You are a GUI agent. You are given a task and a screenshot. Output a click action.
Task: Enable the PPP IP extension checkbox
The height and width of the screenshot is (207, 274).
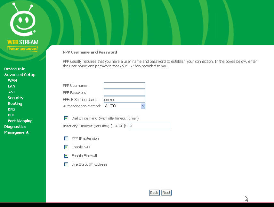tap(66, 138)
